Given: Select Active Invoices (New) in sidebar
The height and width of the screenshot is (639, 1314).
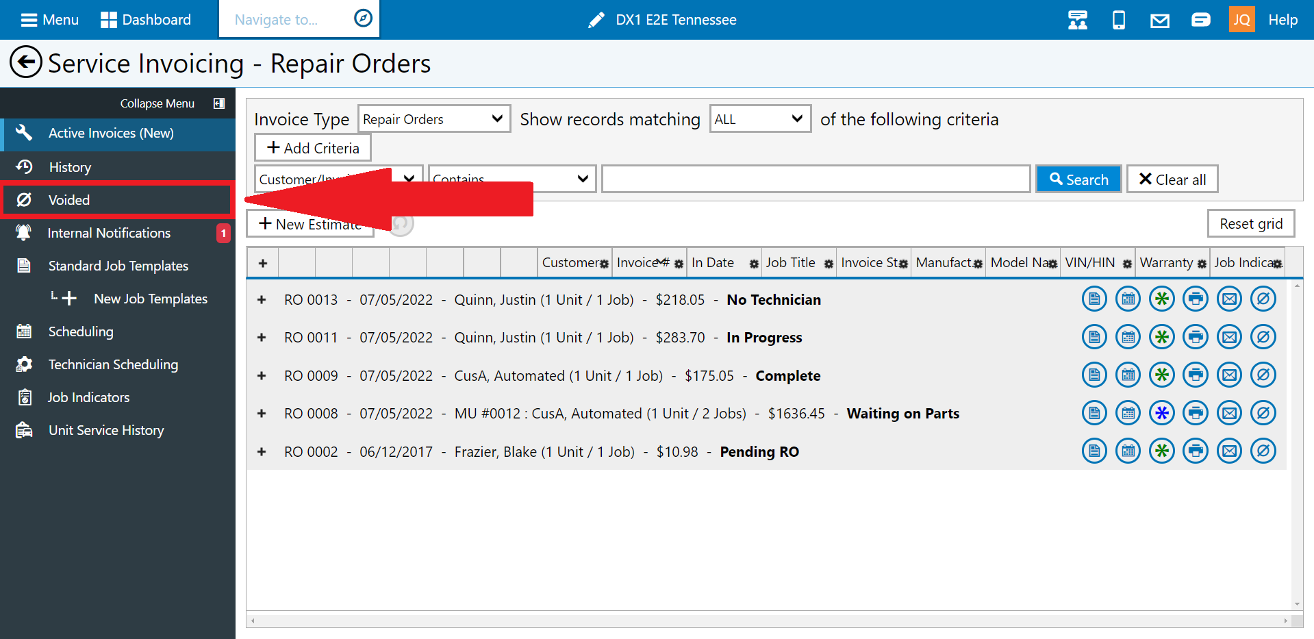Looking at the screenshot, I should point(118,134).
